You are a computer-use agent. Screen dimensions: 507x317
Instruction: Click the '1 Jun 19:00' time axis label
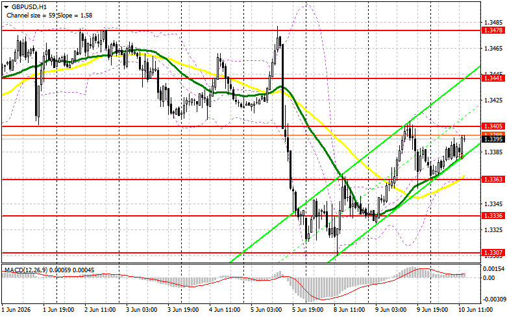point(58,310)
